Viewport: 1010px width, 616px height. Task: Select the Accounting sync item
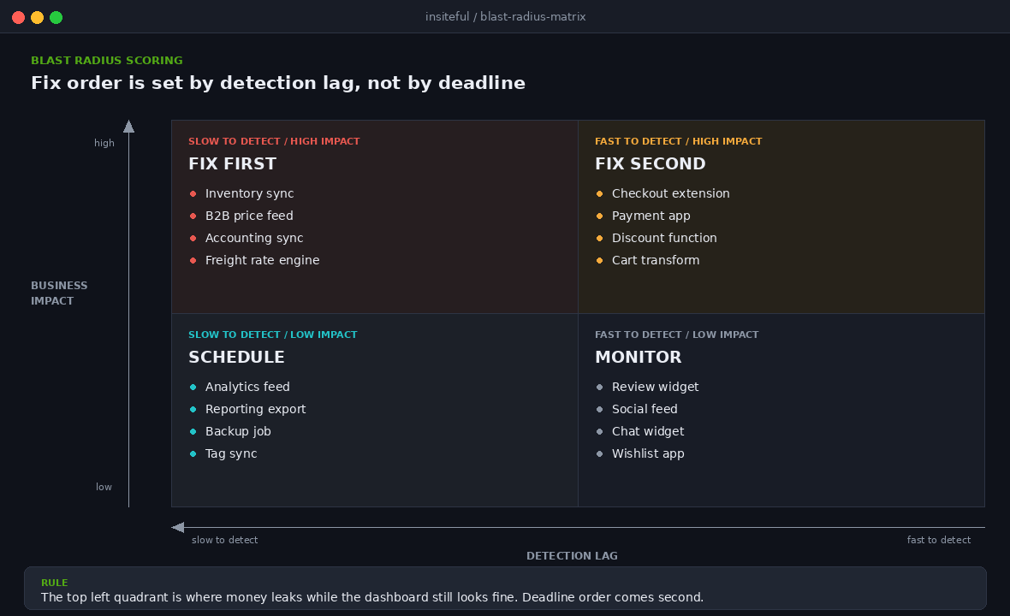pyautogui.click(x=254, y=238)
